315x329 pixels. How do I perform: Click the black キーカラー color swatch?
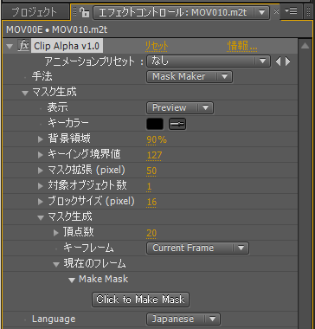pos(155,124)
